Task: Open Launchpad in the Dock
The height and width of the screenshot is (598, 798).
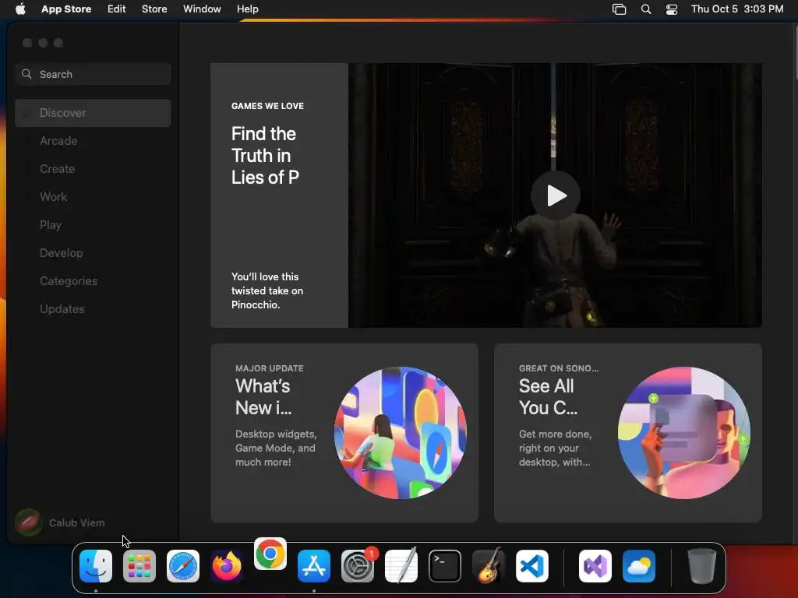Action: click(139, 566)
